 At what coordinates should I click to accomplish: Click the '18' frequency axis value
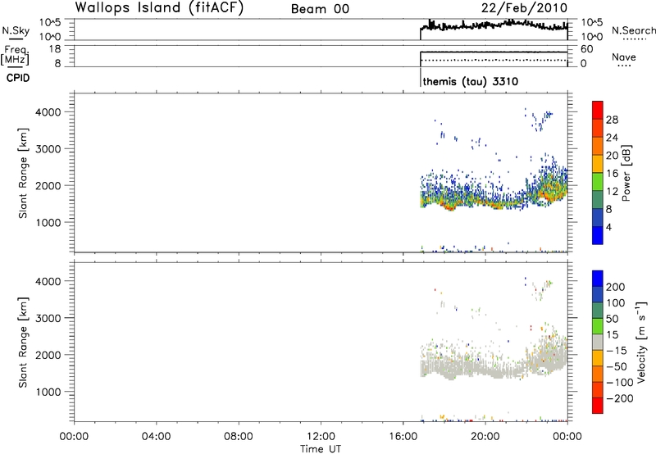[x=55, y=49]
